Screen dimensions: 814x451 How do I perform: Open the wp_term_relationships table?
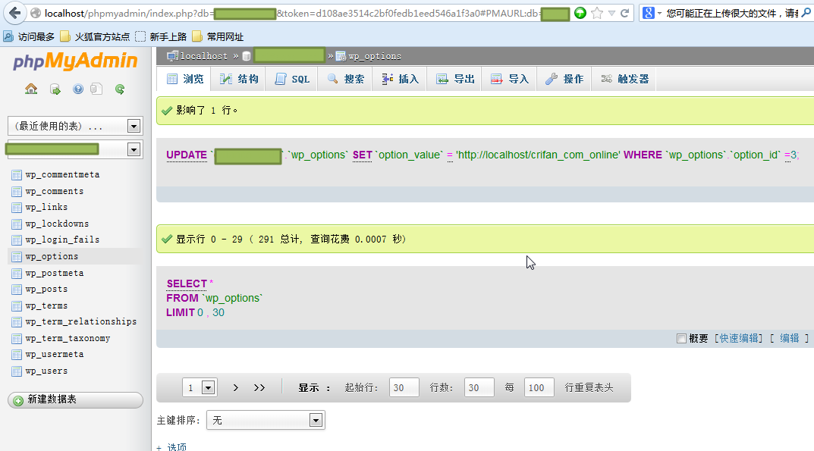(81, 322)
